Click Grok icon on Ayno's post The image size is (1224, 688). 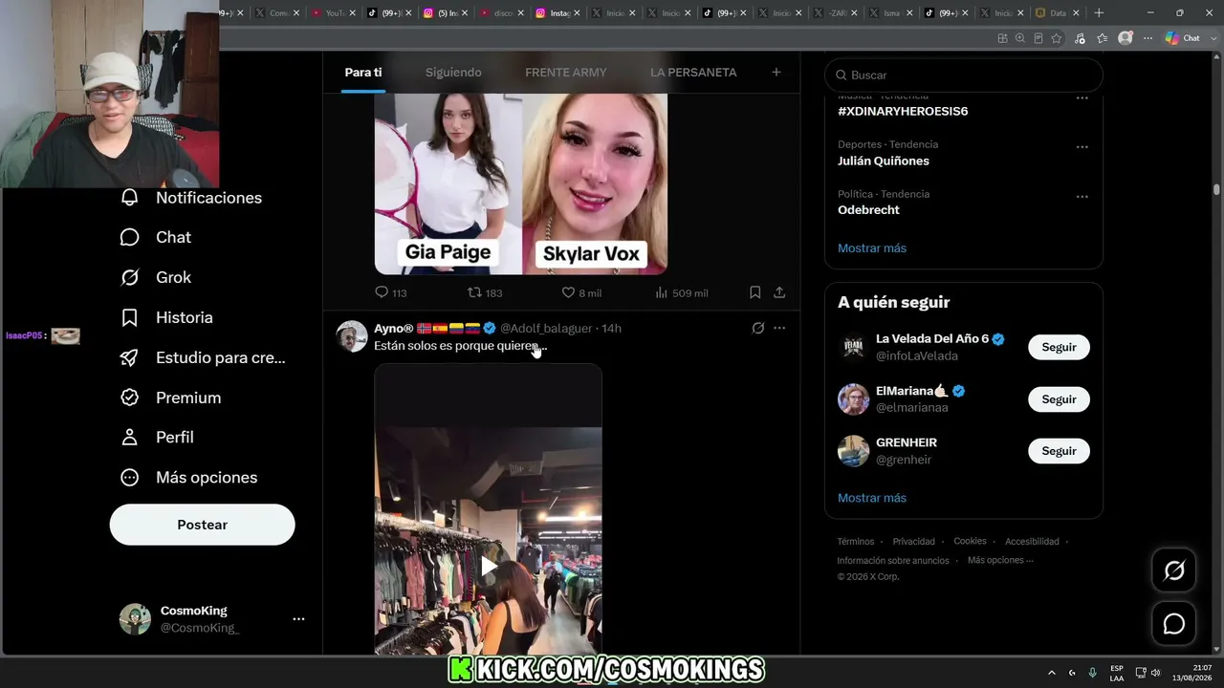[758, 328]
